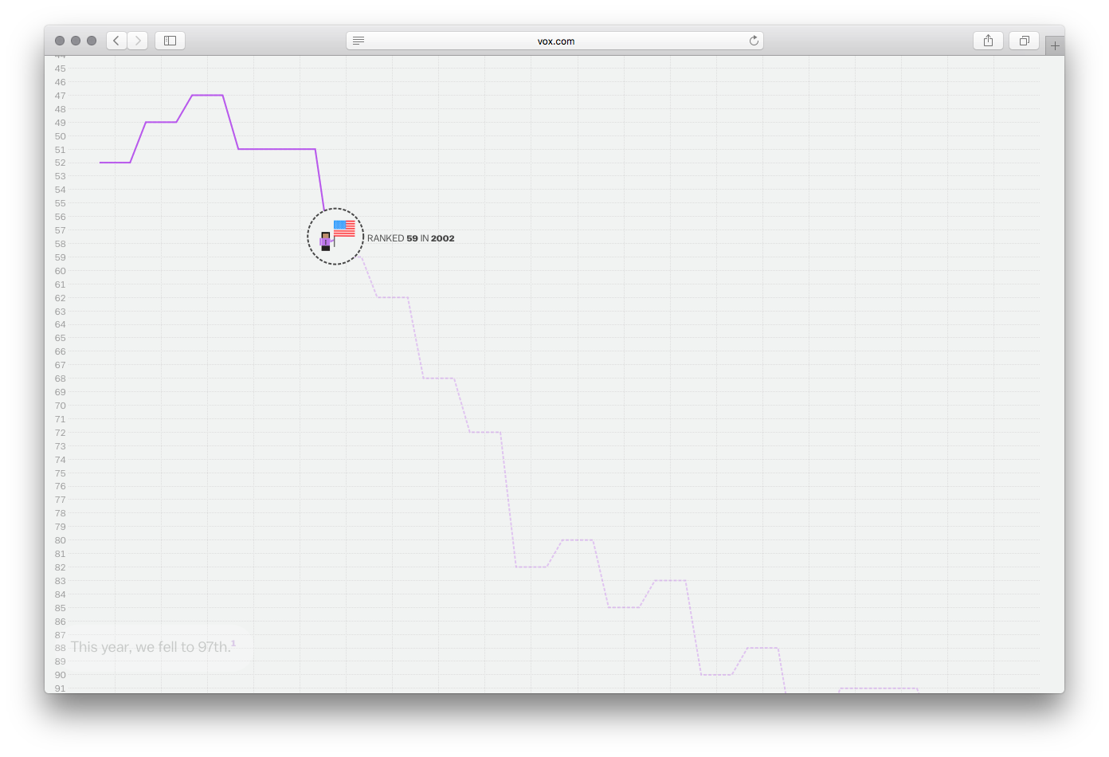Click the RANKED 59 IN 2002 annotation label
1109x757 pixels.
(411, 237)
